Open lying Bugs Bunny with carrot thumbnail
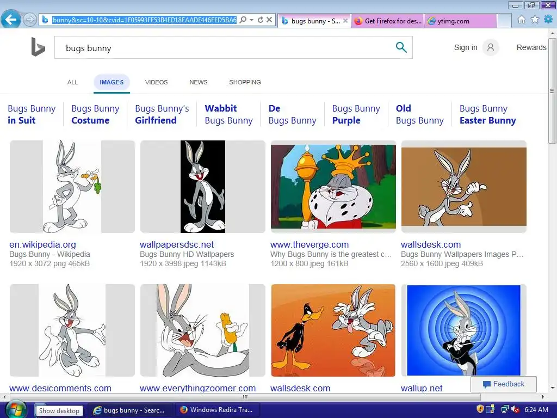557x418 pixels. (202, 330)
